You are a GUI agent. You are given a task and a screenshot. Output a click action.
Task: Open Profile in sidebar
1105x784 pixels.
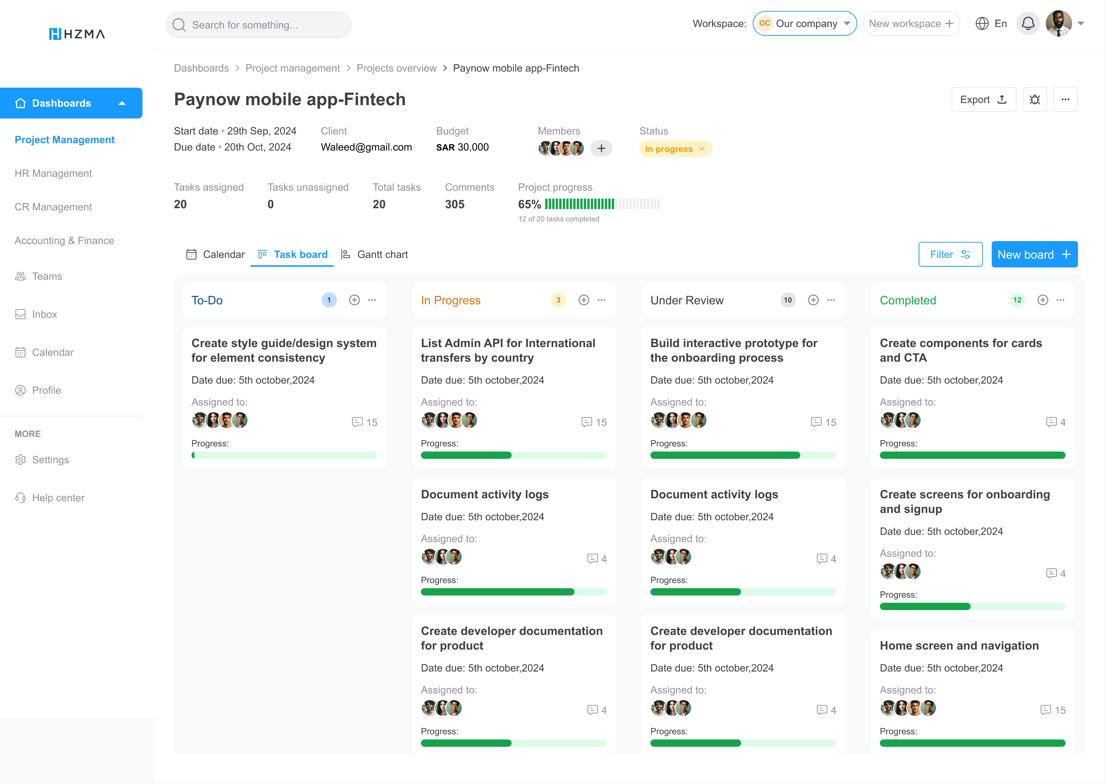[x=38, y=391]
